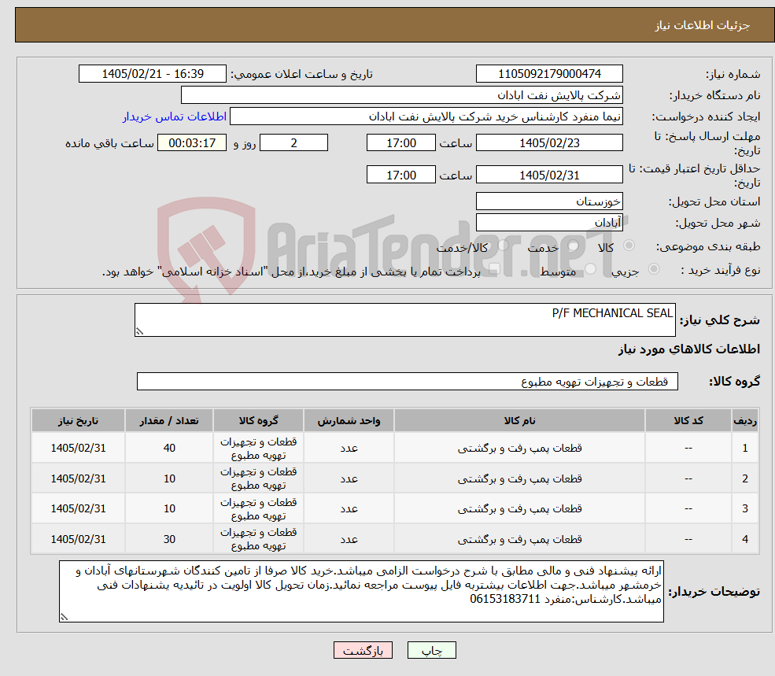This screenshot has width=775, height=676.
Task: Click the تعداد / مقدار column header
Action: point(169,420)
